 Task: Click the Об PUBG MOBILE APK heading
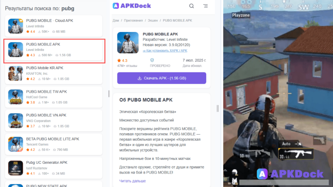pos(146,100)
